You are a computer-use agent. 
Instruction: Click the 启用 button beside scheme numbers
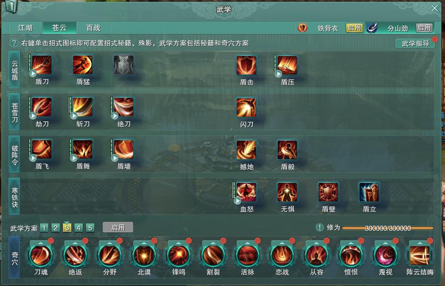118,228
